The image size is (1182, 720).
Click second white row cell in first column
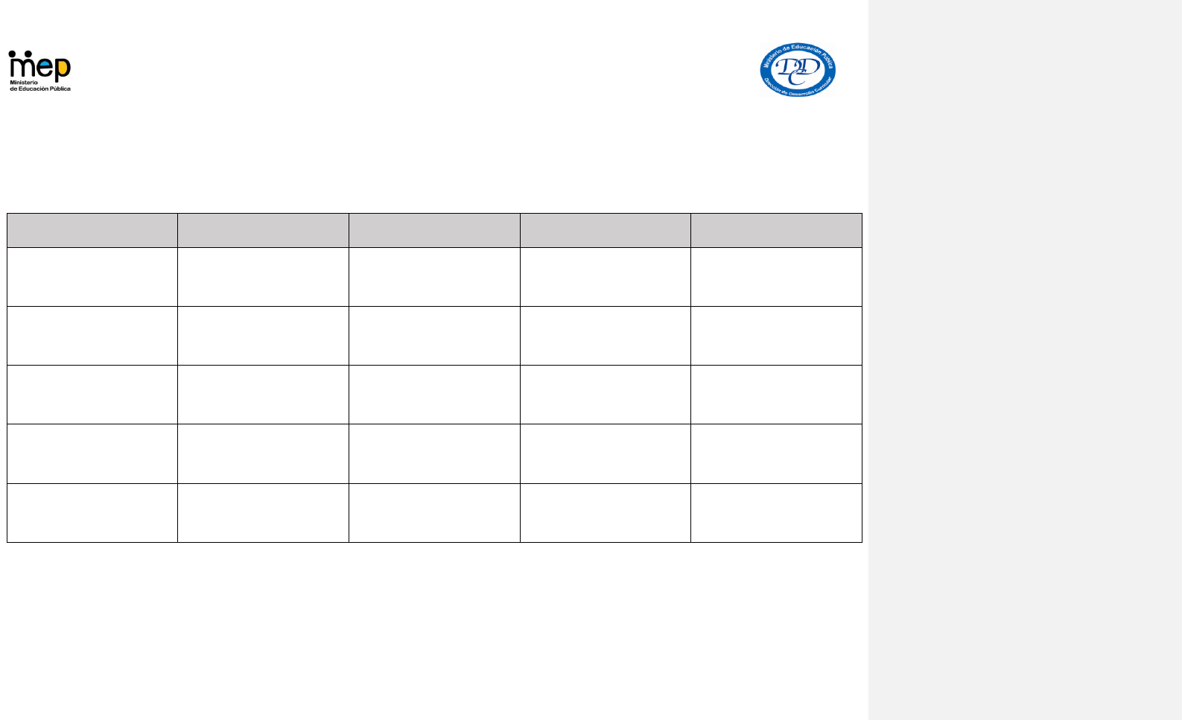(x=92, y=336)
